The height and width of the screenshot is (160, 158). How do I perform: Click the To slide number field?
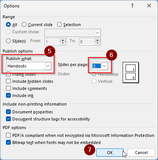tap(87, 42)
